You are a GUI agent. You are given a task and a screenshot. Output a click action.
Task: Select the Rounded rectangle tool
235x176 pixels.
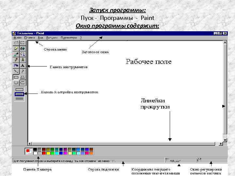(23, 83)
